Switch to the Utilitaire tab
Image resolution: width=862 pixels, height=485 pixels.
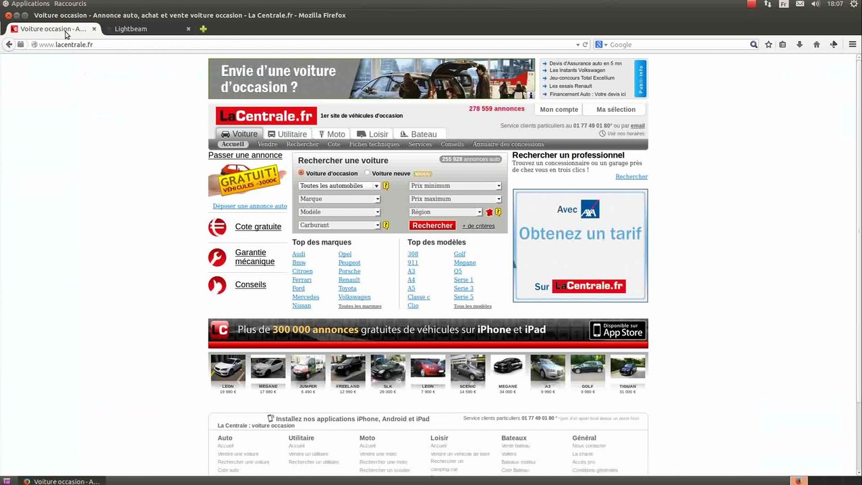[287, 134]
